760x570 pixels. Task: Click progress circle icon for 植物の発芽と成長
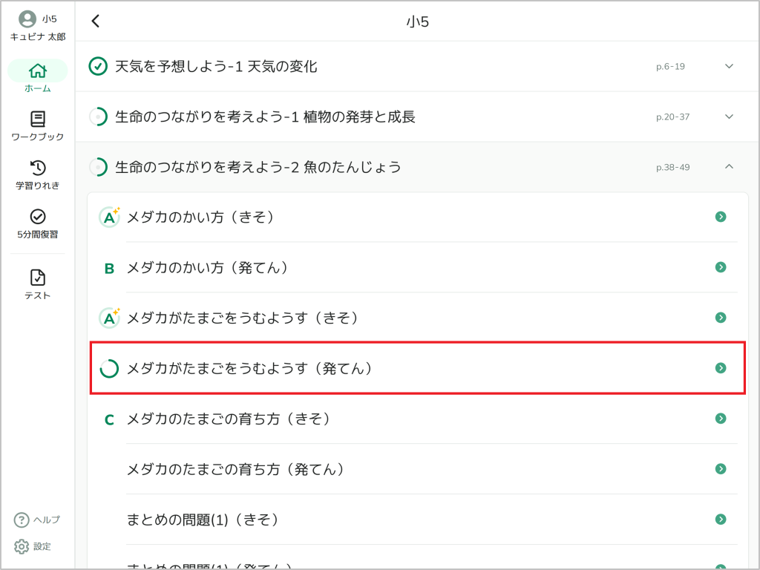(x=98, y=117)
